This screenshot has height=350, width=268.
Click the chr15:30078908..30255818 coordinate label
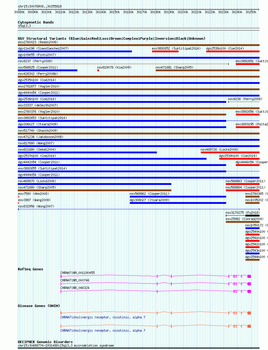[40, 6]
